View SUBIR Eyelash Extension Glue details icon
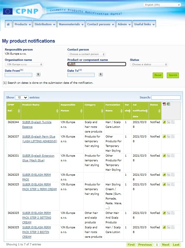Viewport: 185px width, 248px height. pyautogui.click(x=169, y=156)
